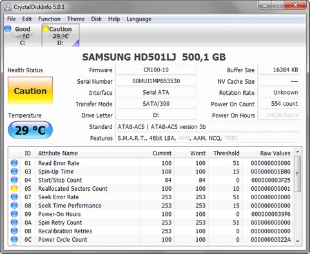Click the blue orb for Seek Time Performance
Image resolution: width=310 pixels, height=254 pixels.
[x=14, y=206]
